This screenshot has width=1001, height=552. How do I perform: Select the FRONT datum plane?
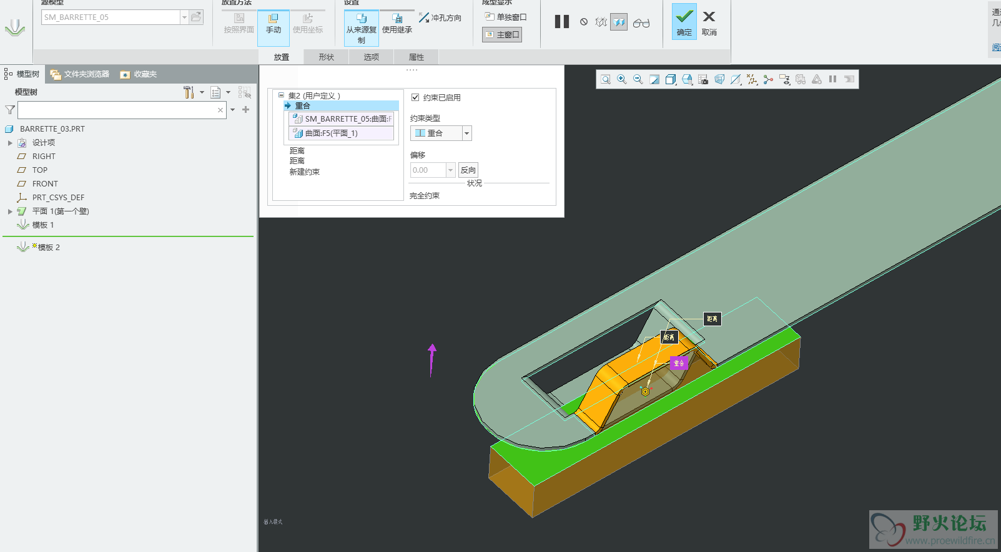[45, 184]
